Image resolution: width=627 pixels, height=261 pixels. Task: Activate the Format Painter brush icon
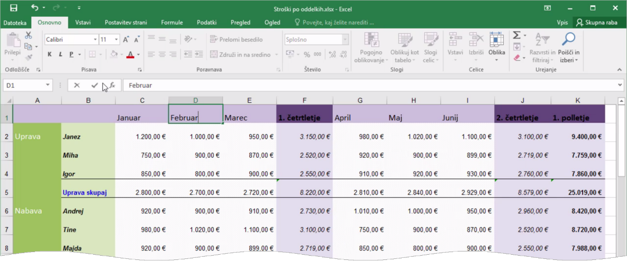[x=29, y=57]
